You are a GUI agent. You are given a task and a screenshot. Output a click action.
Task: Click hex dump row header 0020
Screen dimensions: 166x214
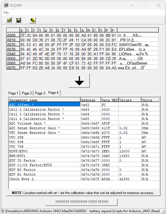point(13,44)
